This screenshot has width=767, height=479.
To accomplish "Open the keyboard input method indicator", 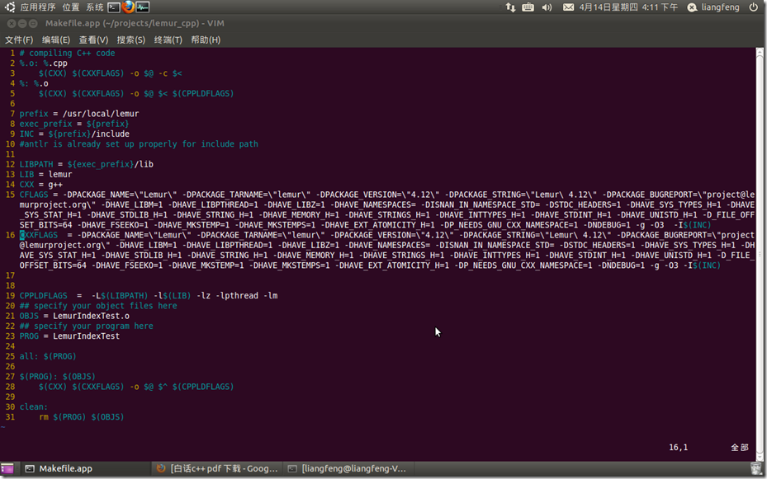I will [x=528, y=7].
